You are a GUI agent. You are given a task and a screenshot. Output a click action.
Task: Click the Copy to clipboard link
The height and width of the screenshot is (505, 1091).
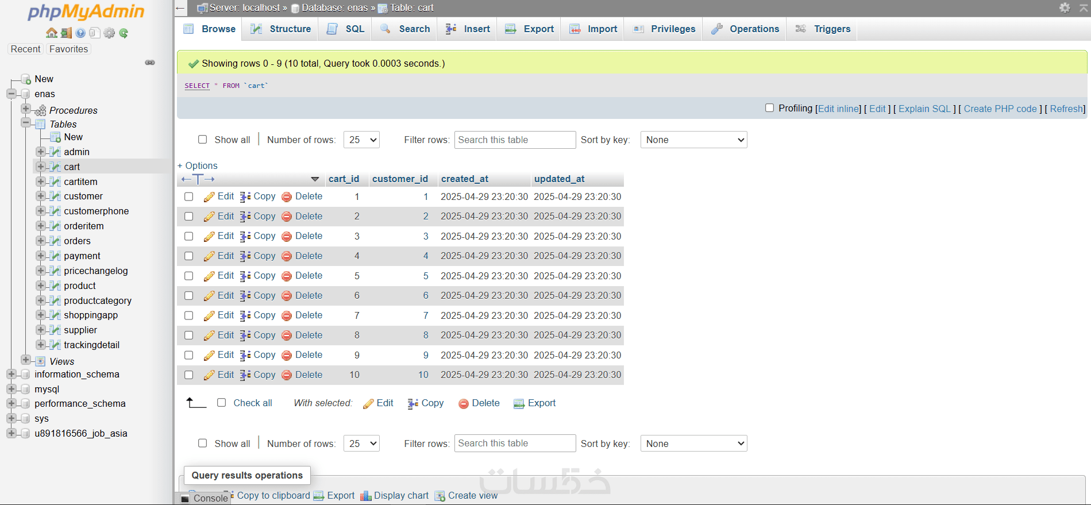click(x=273, y=495)
